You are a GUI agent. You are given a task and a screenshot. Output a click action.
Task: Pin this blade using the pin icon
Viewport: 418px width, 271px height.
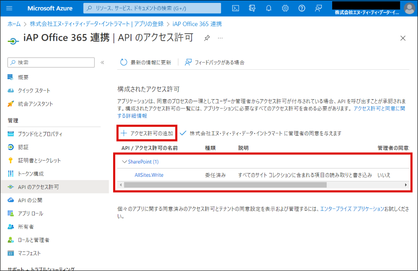(207, 38)
